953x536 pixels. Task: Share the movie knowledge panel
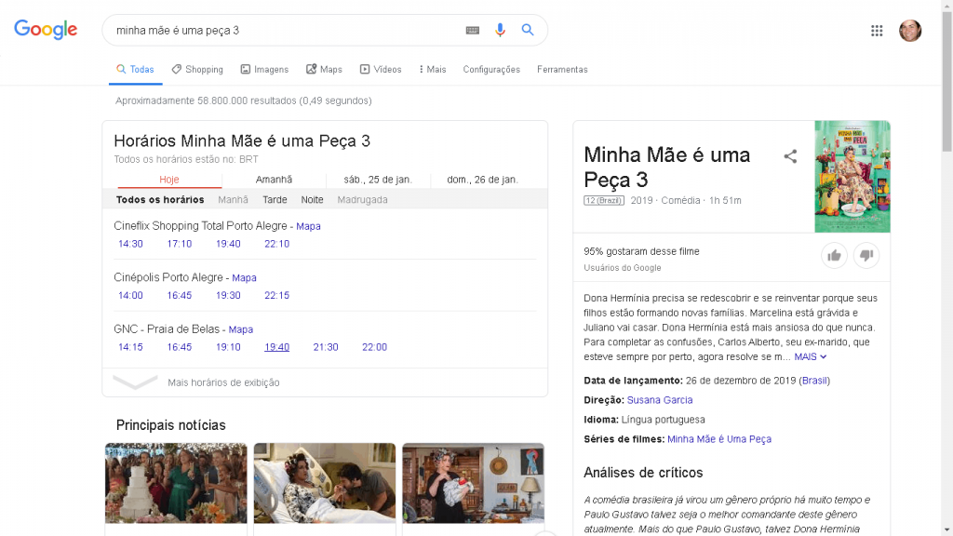pos(790,156)
